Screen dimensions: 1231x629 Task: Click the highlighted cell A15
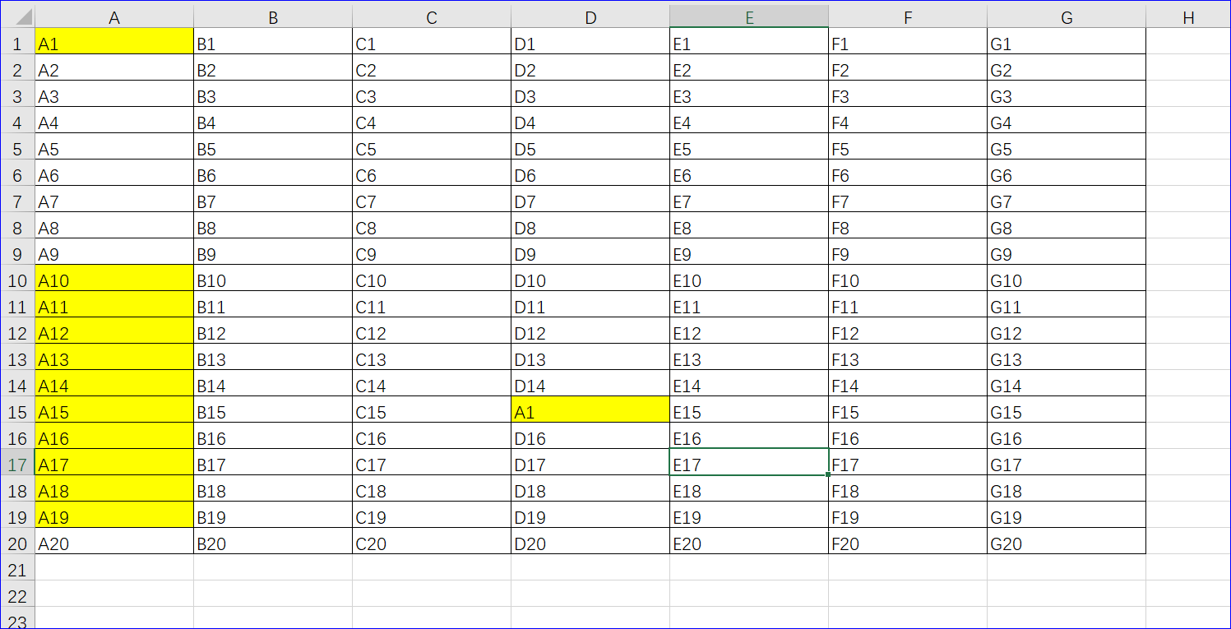pos(114,409)
